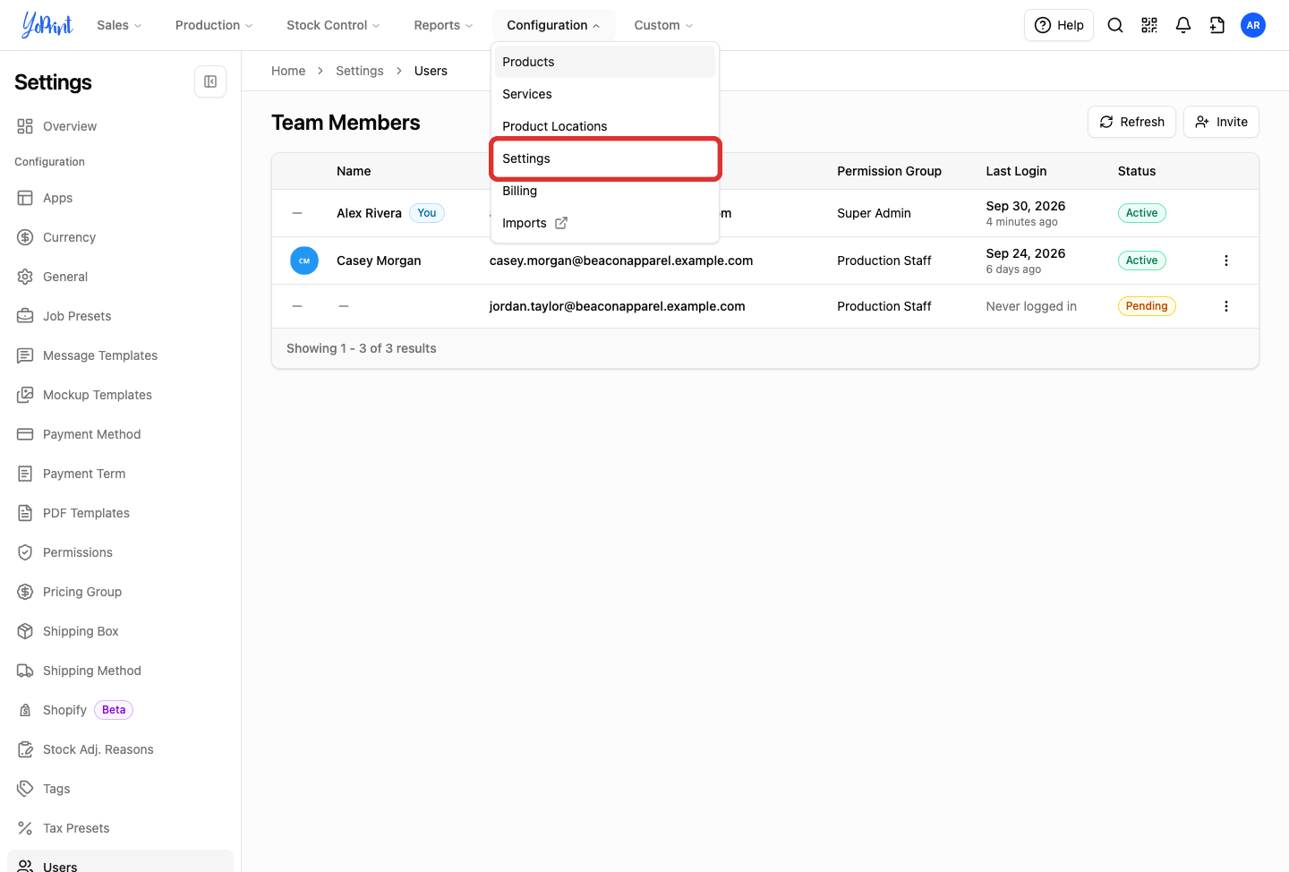Expand the Sales menu
Viewport: 1289px width, 872px height.
coord(119,25)
